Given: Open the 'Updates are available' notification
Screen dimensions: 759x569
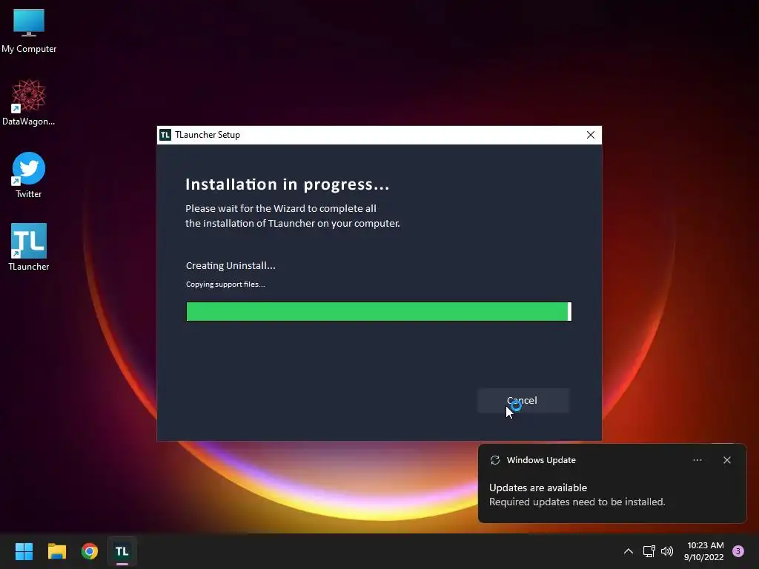Looking at the screenshot, I should coord(611,484).
